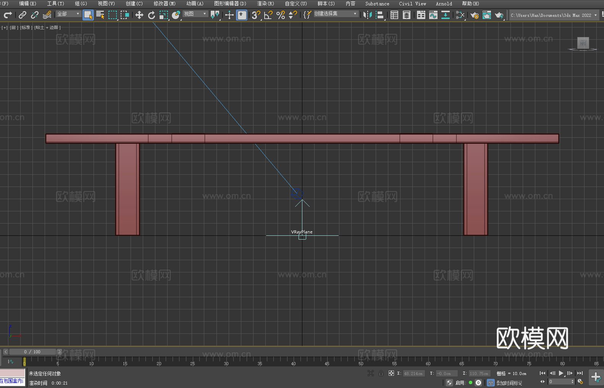Image resolution: width=604 pixels, height=388 pixels.
Task: Toggle Percent Snap
Action: [x=281, y=15]
